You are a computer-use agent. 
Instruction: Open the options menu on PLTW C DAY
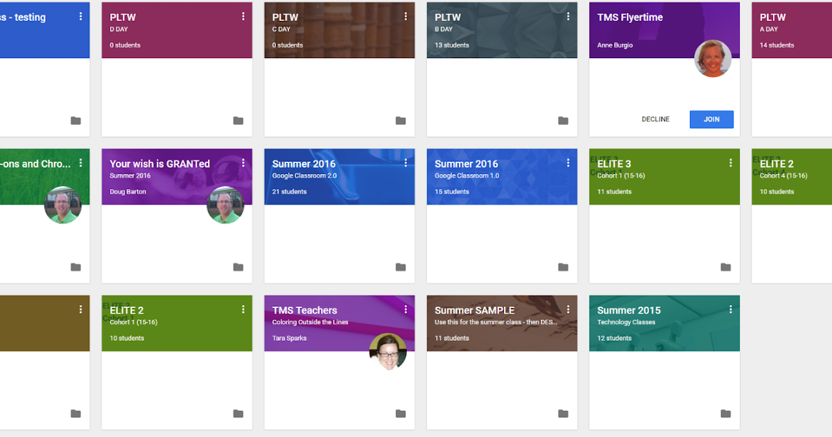(406, 16)
